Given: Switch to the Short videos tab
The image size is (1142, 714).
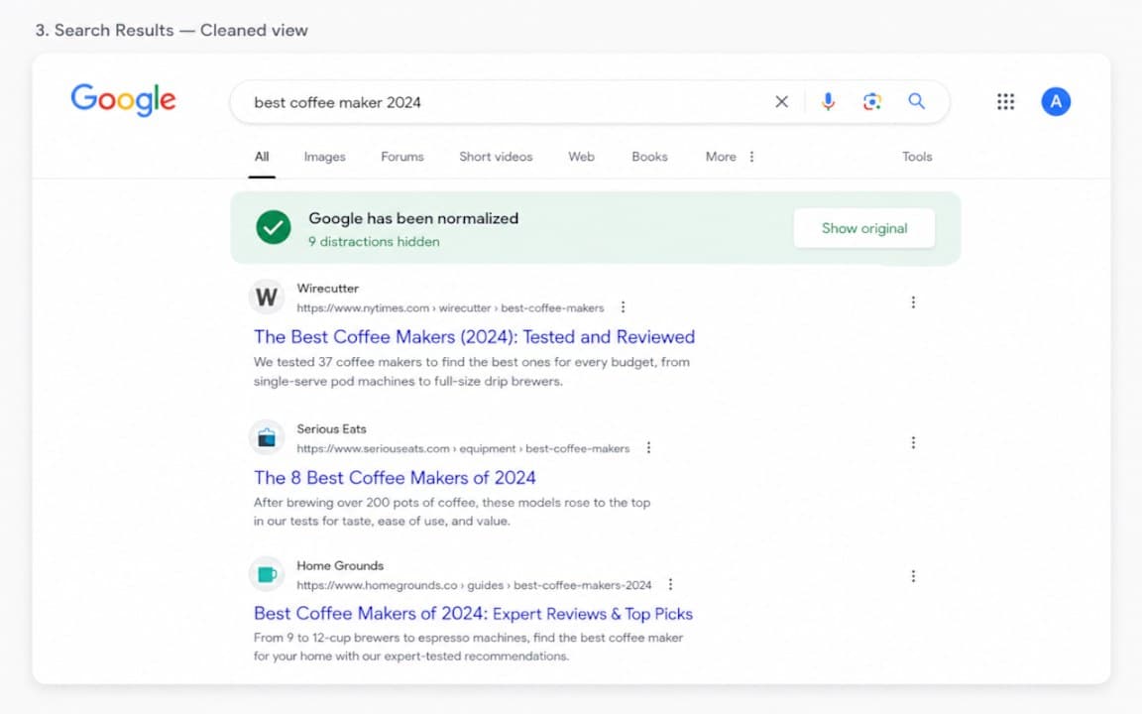Looking at the screenshot, I should 496,157.
